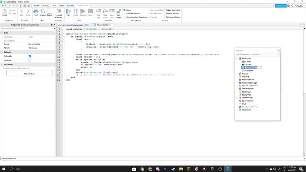Open the Explorer filter dropdown arrow
The width and height of the screenshot is (306, 172).
click(x=279, y=54)
